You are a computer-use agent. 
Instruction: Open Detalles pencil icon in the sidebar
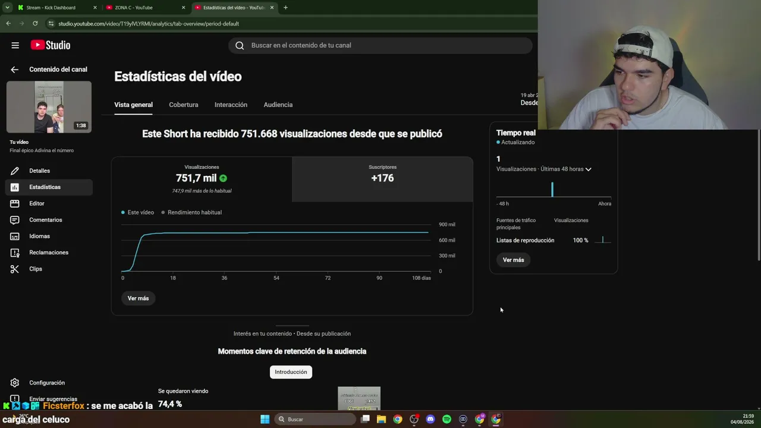click(x=15, y=171)
